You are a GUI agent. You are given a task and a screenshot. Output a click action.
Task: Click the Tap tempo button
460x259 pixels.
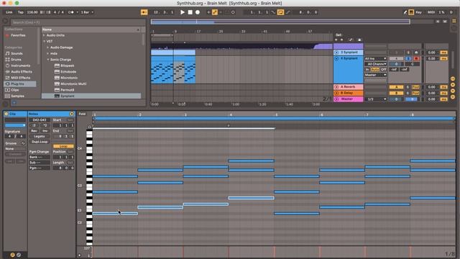pos(21,12)
